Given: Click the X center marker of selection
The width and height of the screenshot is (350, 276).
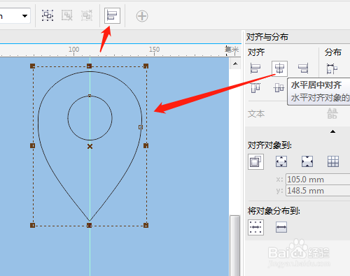Looking at the screenshot, I should 90,146.
